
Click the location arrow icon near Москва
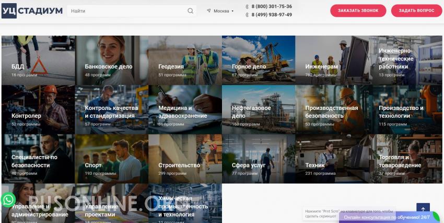[209, 11]
